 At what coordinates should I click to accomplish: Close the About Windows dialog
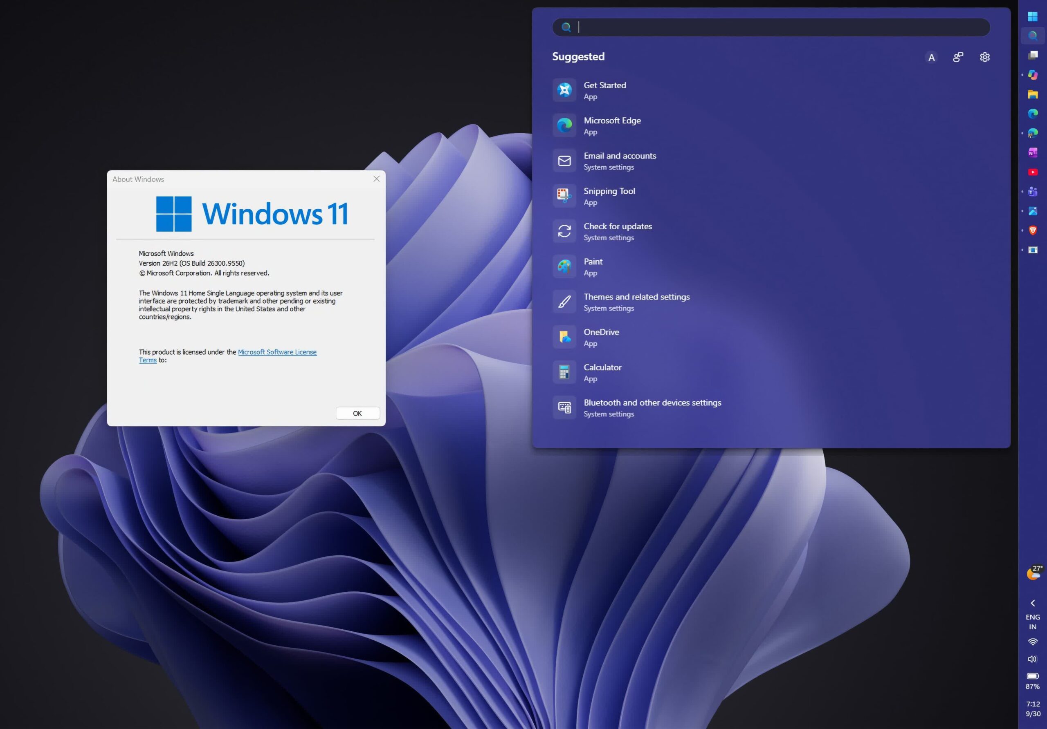pos(376,179)
